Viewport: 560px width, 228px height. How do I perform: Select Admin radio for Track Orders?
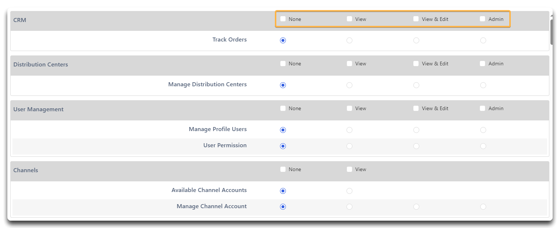click(x=483, y=40)
